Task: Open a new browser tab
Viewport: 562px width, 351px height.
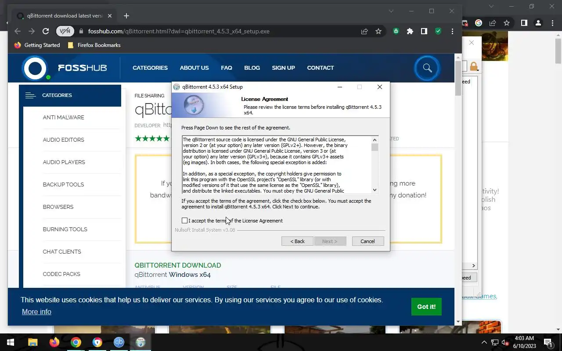Action: 126,16
